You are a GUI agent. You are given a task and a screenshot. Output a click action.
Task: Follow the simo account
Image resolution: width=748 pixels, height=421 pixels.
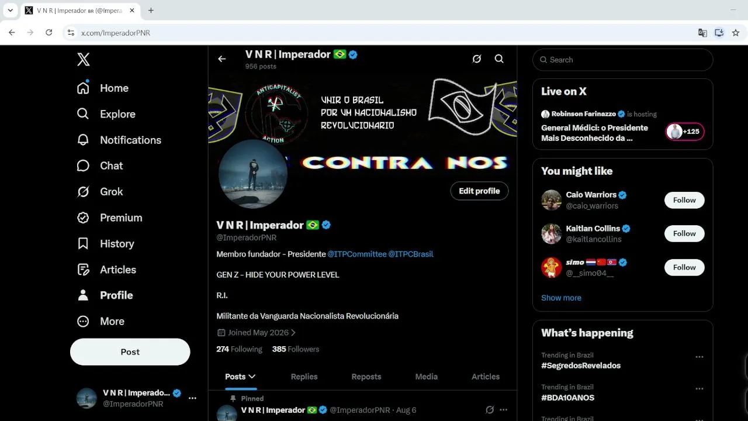(684, 267)
